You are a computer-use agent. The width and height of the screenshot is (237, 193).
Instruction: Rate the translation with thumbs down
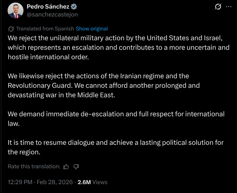76,166
